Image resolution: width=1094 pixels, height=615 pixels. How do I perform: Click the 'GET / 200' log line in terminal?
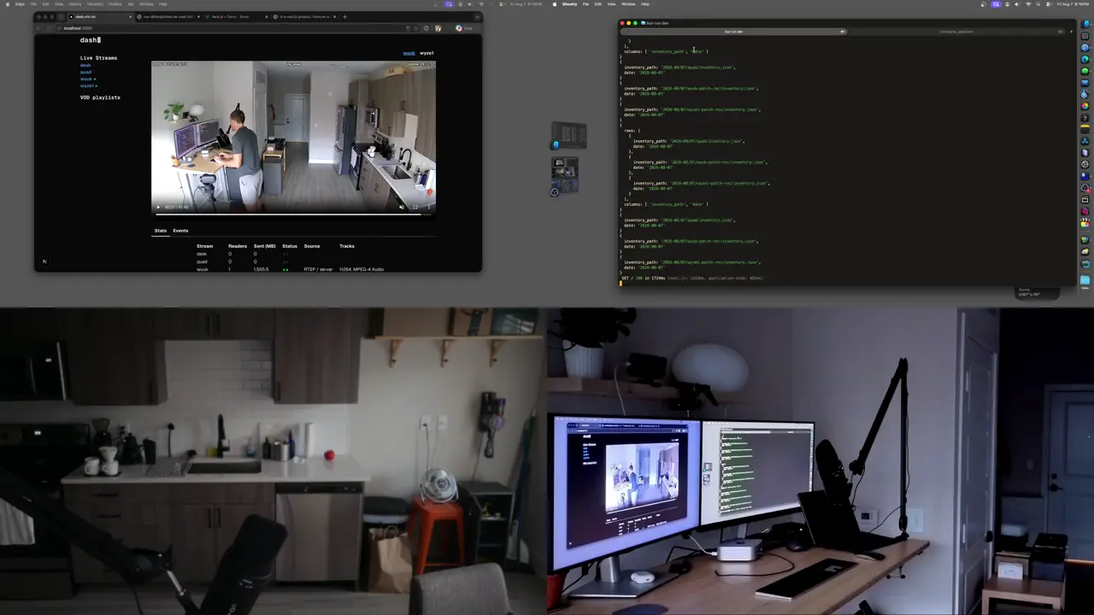coord(692,278)
